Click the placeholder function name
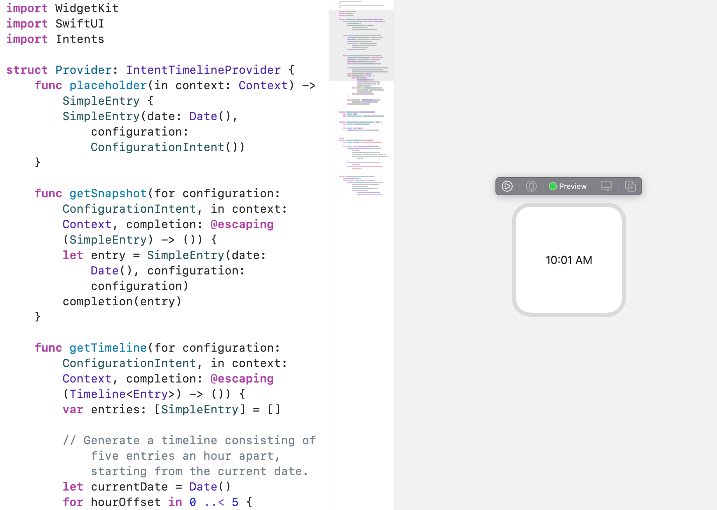Screen dimensions: 717x510 (108, 85)
